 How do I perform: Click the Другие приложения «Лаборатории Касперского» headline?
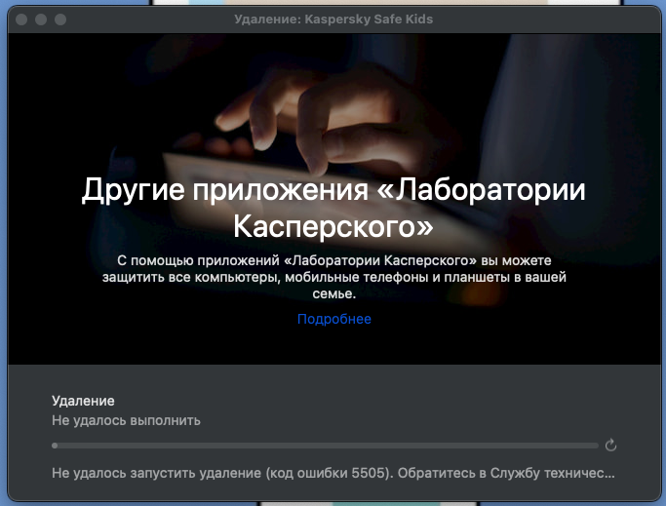[x=333, y=208]
